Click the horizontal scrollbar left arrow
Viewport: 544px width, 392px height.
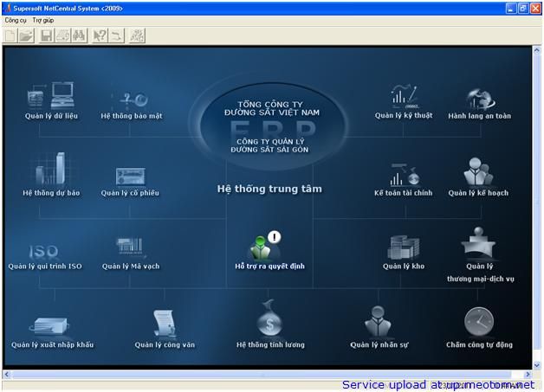[x=7, y=375]
